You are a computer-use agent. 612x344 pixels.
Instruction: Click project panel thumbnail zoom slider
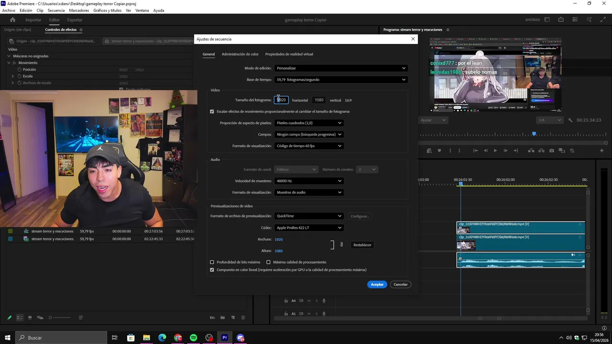click(59, 318)
